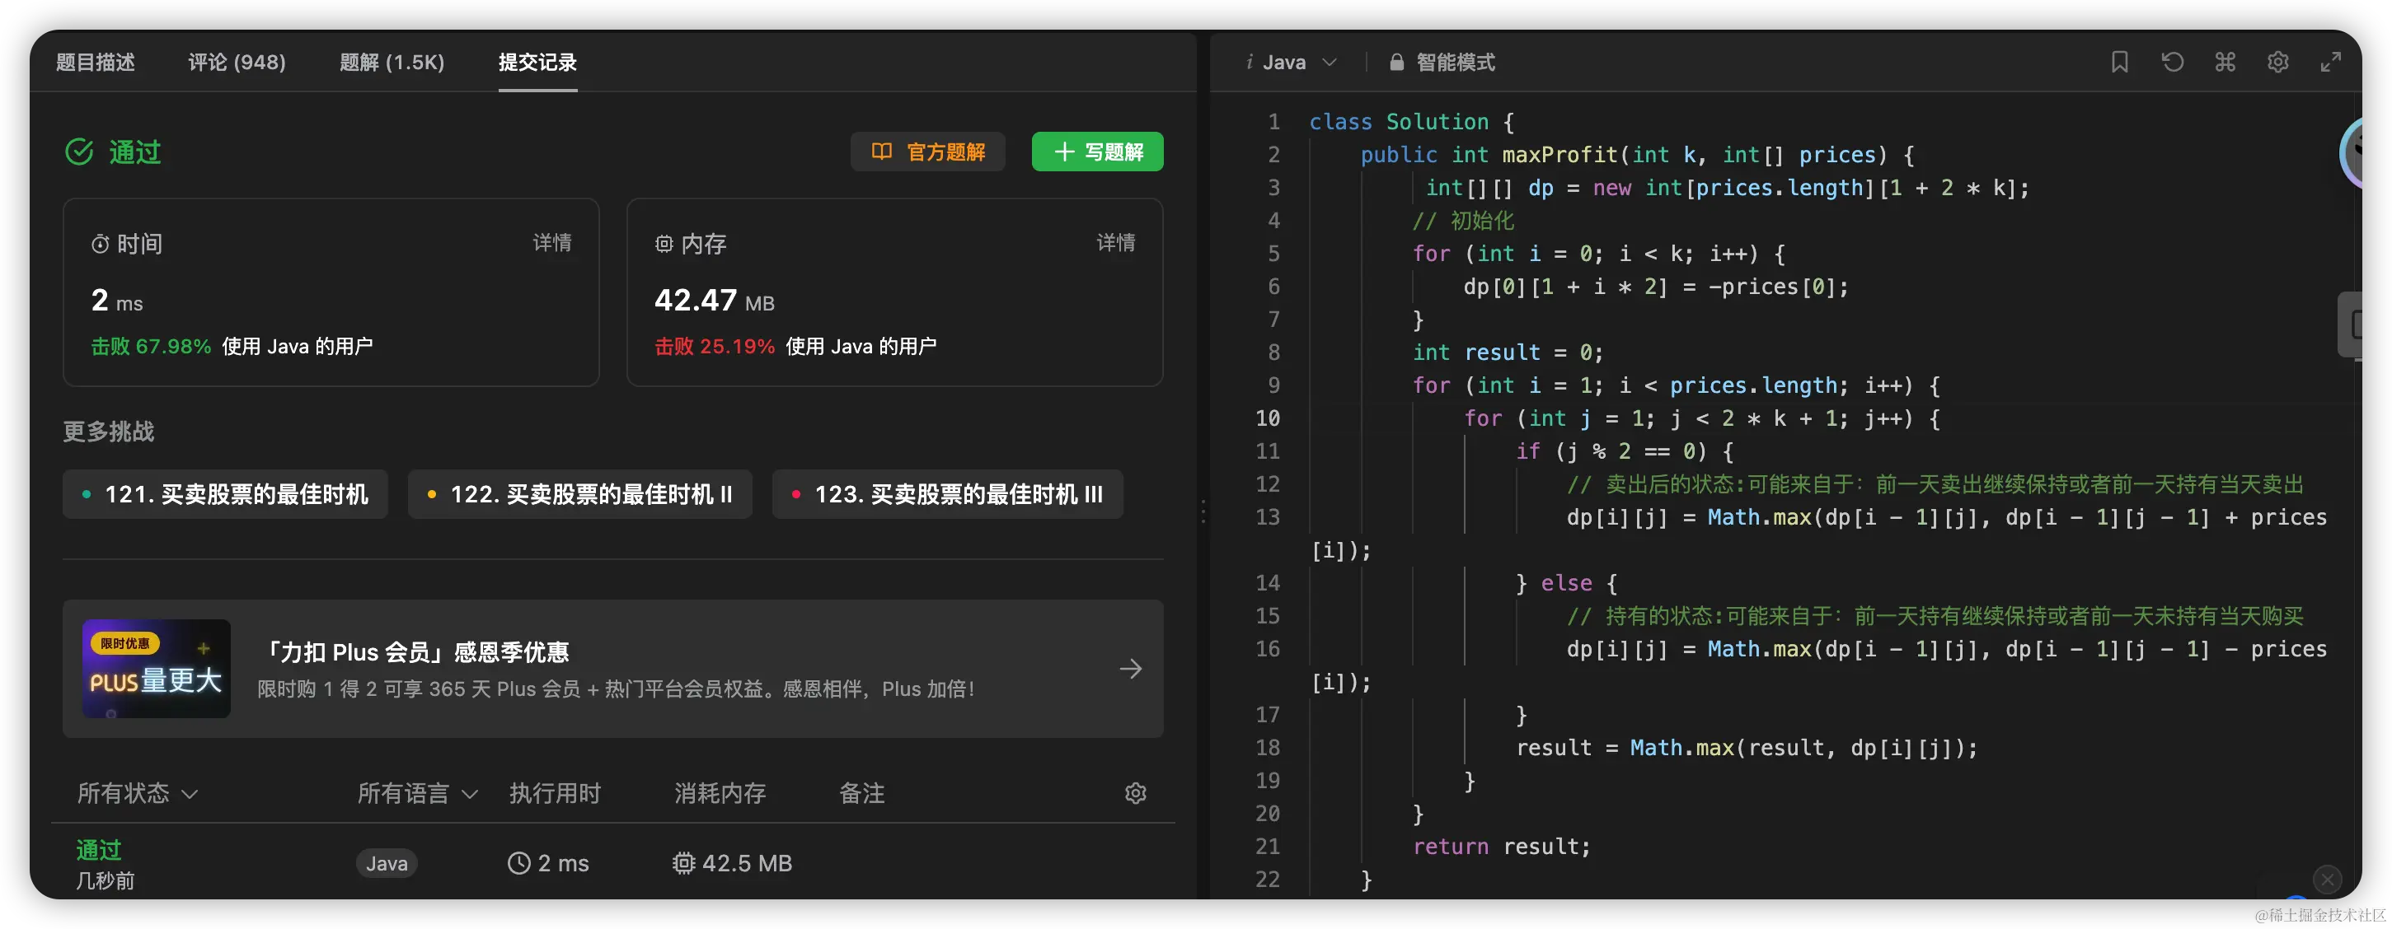
Task: Click arrow on Plus member promotion banner
Action: click(1130, 669)
